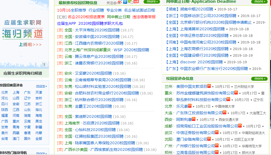The image size is (271, 155).
Task: Click more button in recommended recruitment header
Action: tap(152, 2)
